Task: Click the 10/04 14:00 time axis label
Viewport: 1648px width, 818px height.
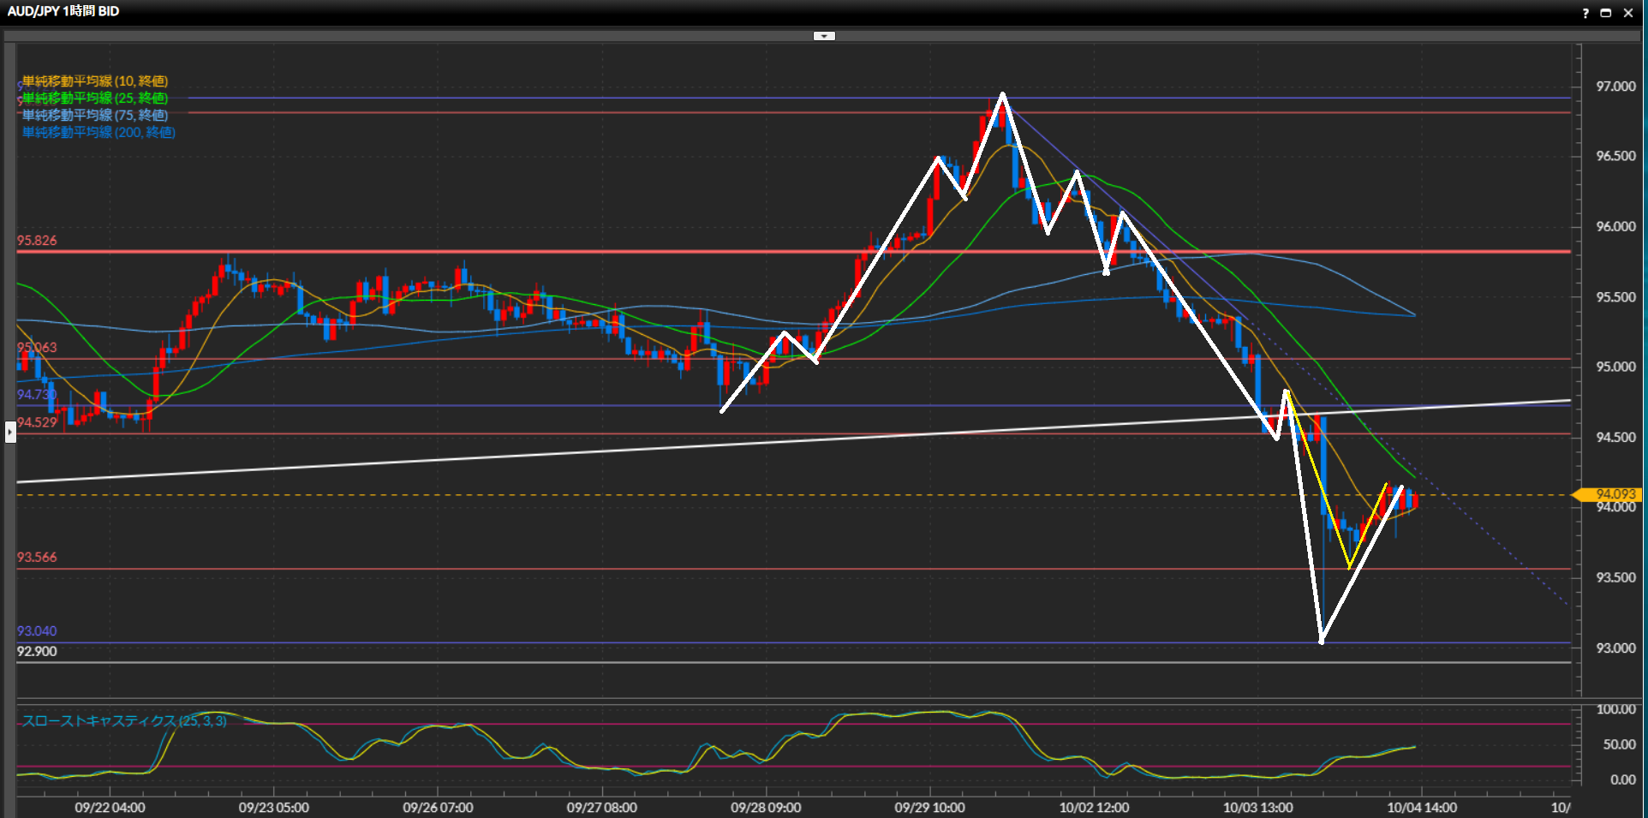Action: (1422, 807)
